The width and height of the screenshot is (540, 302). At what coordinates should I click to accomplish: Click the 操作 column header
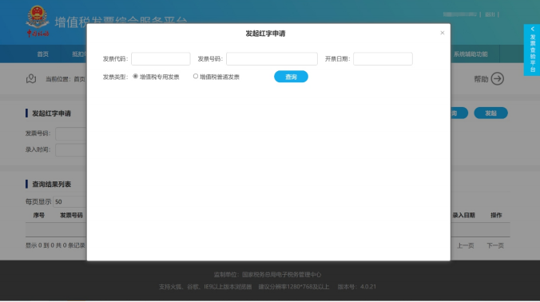pyautogui.click(x=496, y=215)
